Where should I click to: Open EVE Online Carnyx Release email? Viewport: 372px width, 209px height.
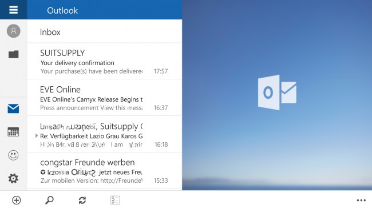click(x=105, y=98)
